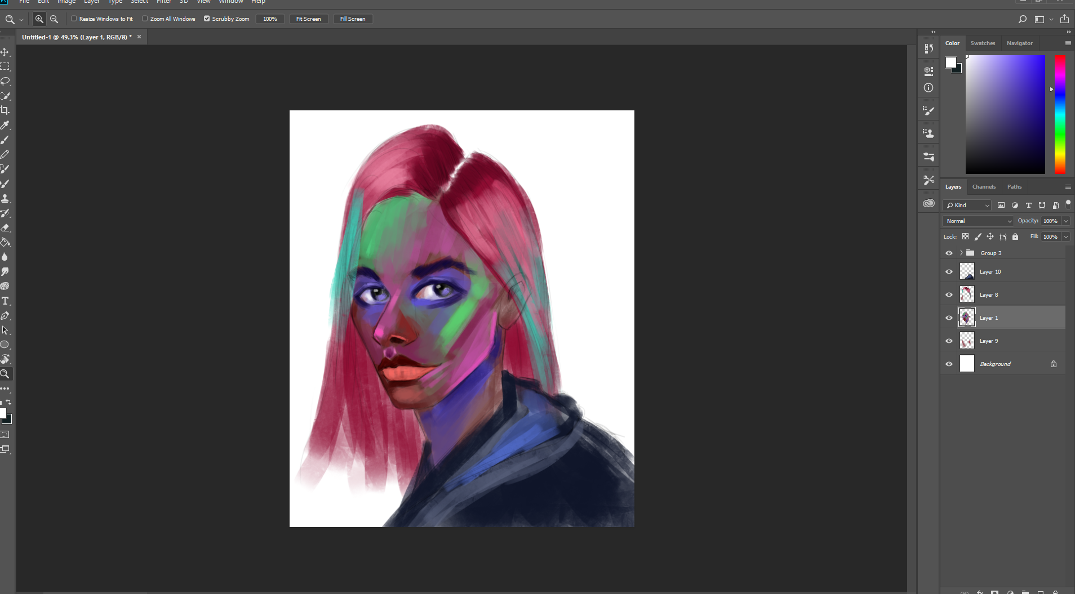
Task: Disable the Scrubby Zoom checkbox
Action: point(207,19)
